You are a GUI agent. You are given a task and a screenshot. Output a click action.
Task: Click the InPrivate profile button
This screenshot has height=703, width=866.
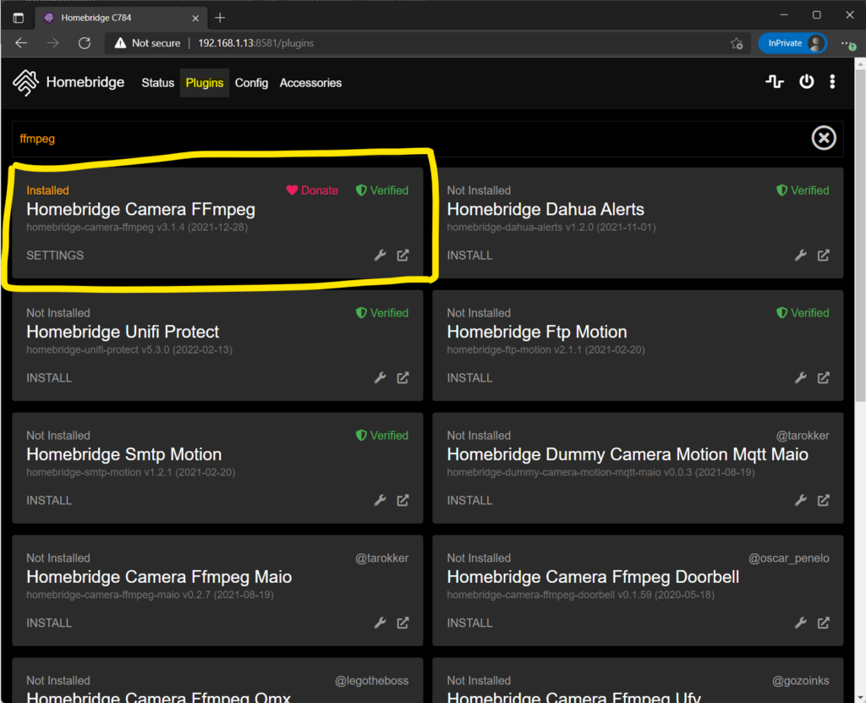pyautogui.click(x=792, y=43)
